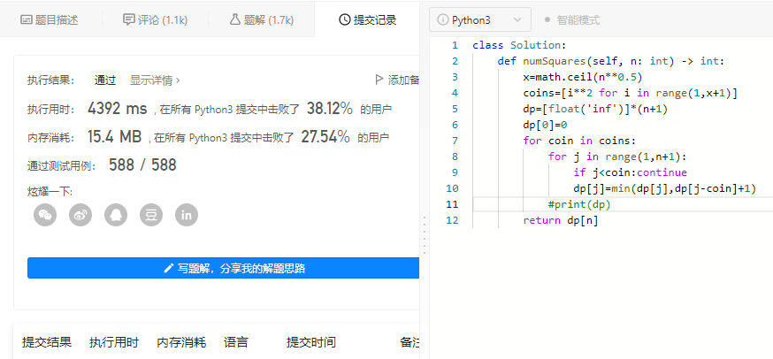Expand 显示详情 details link
The height and width of the screenshot is (359, 773).
coord(155,80)
